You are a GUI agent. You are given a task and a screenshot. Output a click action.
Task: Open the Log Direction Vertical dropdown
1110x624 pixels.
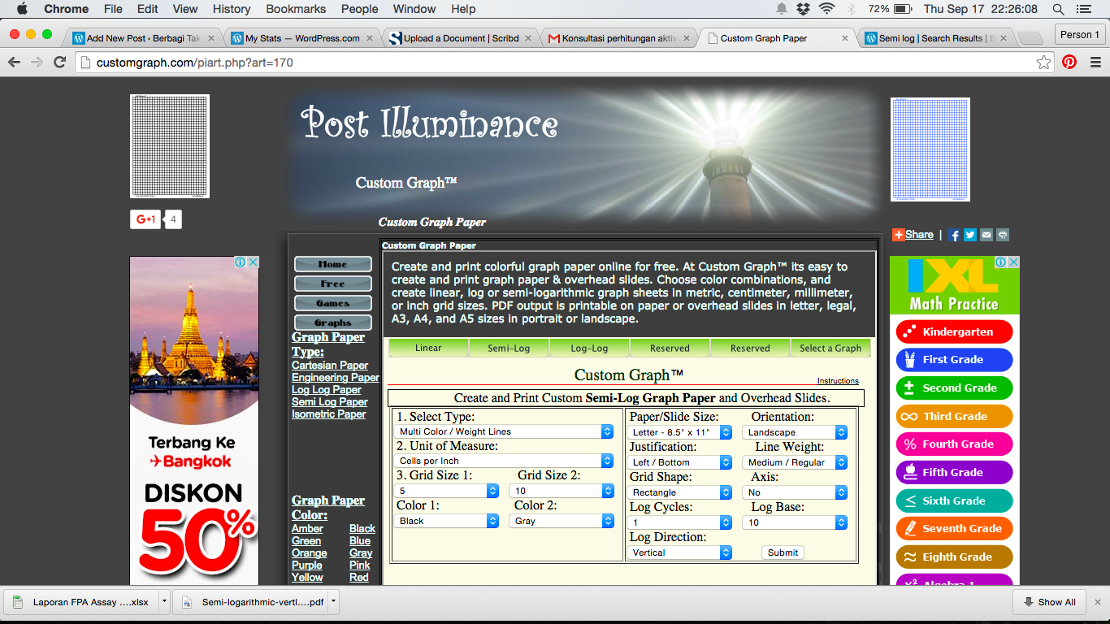[679, 552]
